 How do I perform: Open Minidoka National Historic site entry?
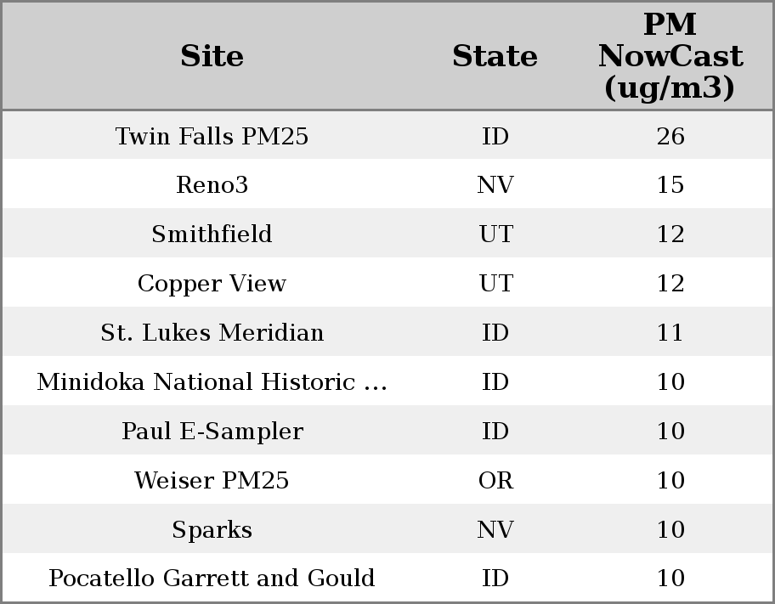(x=212, y=382)
